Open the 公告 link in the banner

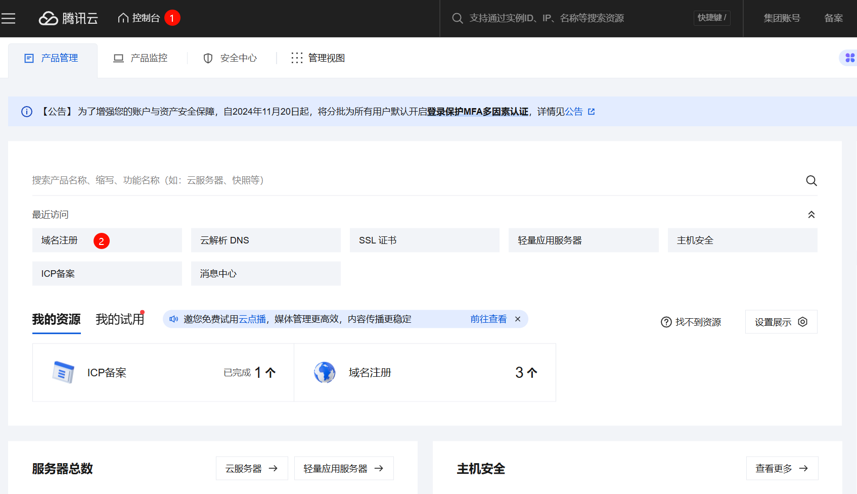coord(573,112)
